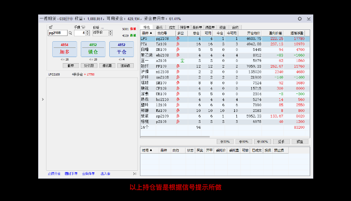Click the swap icon beside 手数 label
The height and width of the screenshot is (201, 351).
pos(83,27)
